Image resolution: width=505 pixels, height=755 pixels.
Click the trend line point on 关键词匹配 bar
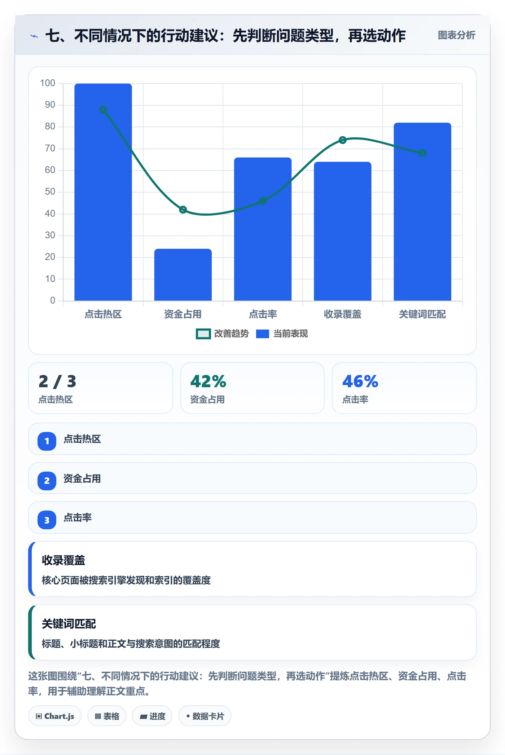click(422, 153)
